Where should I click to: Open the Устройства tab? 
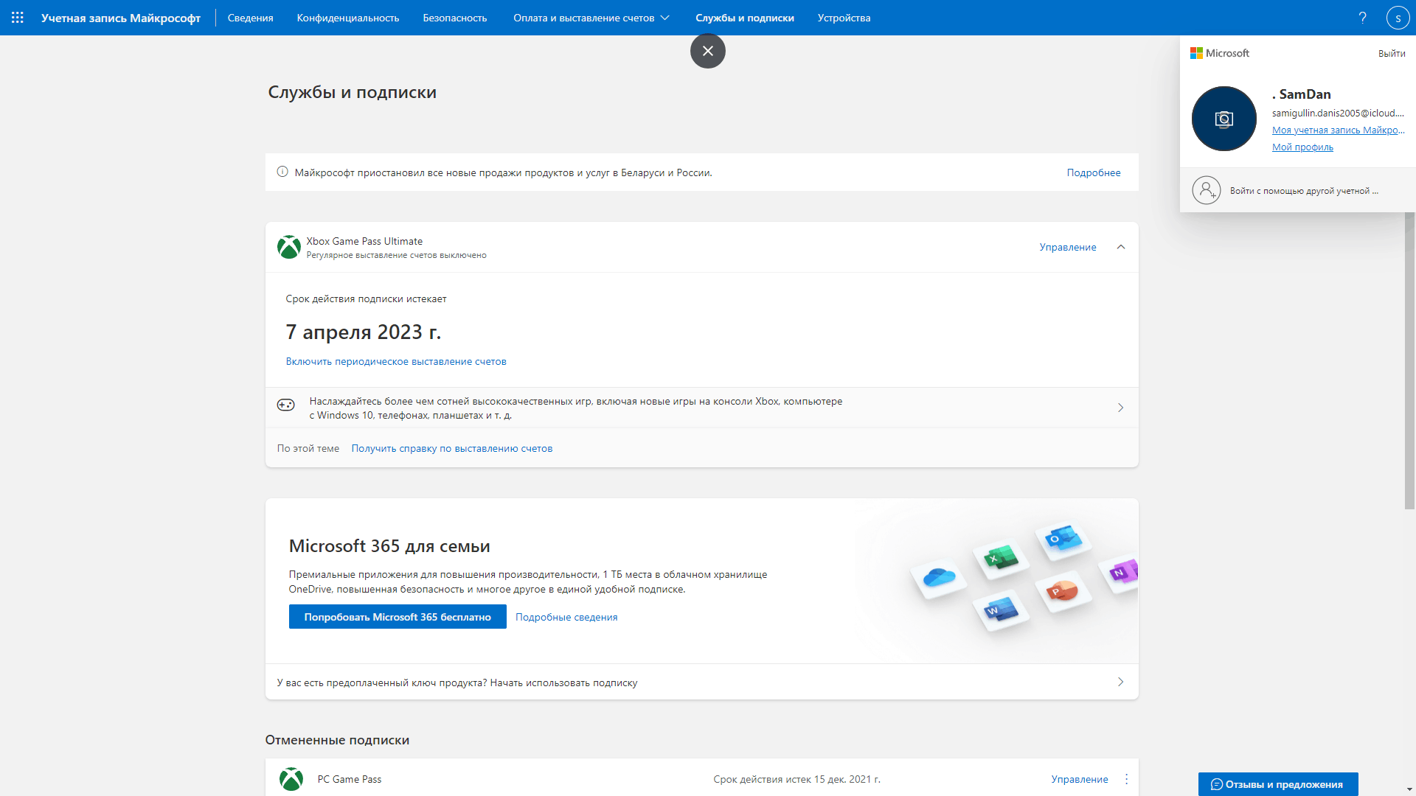844,18
